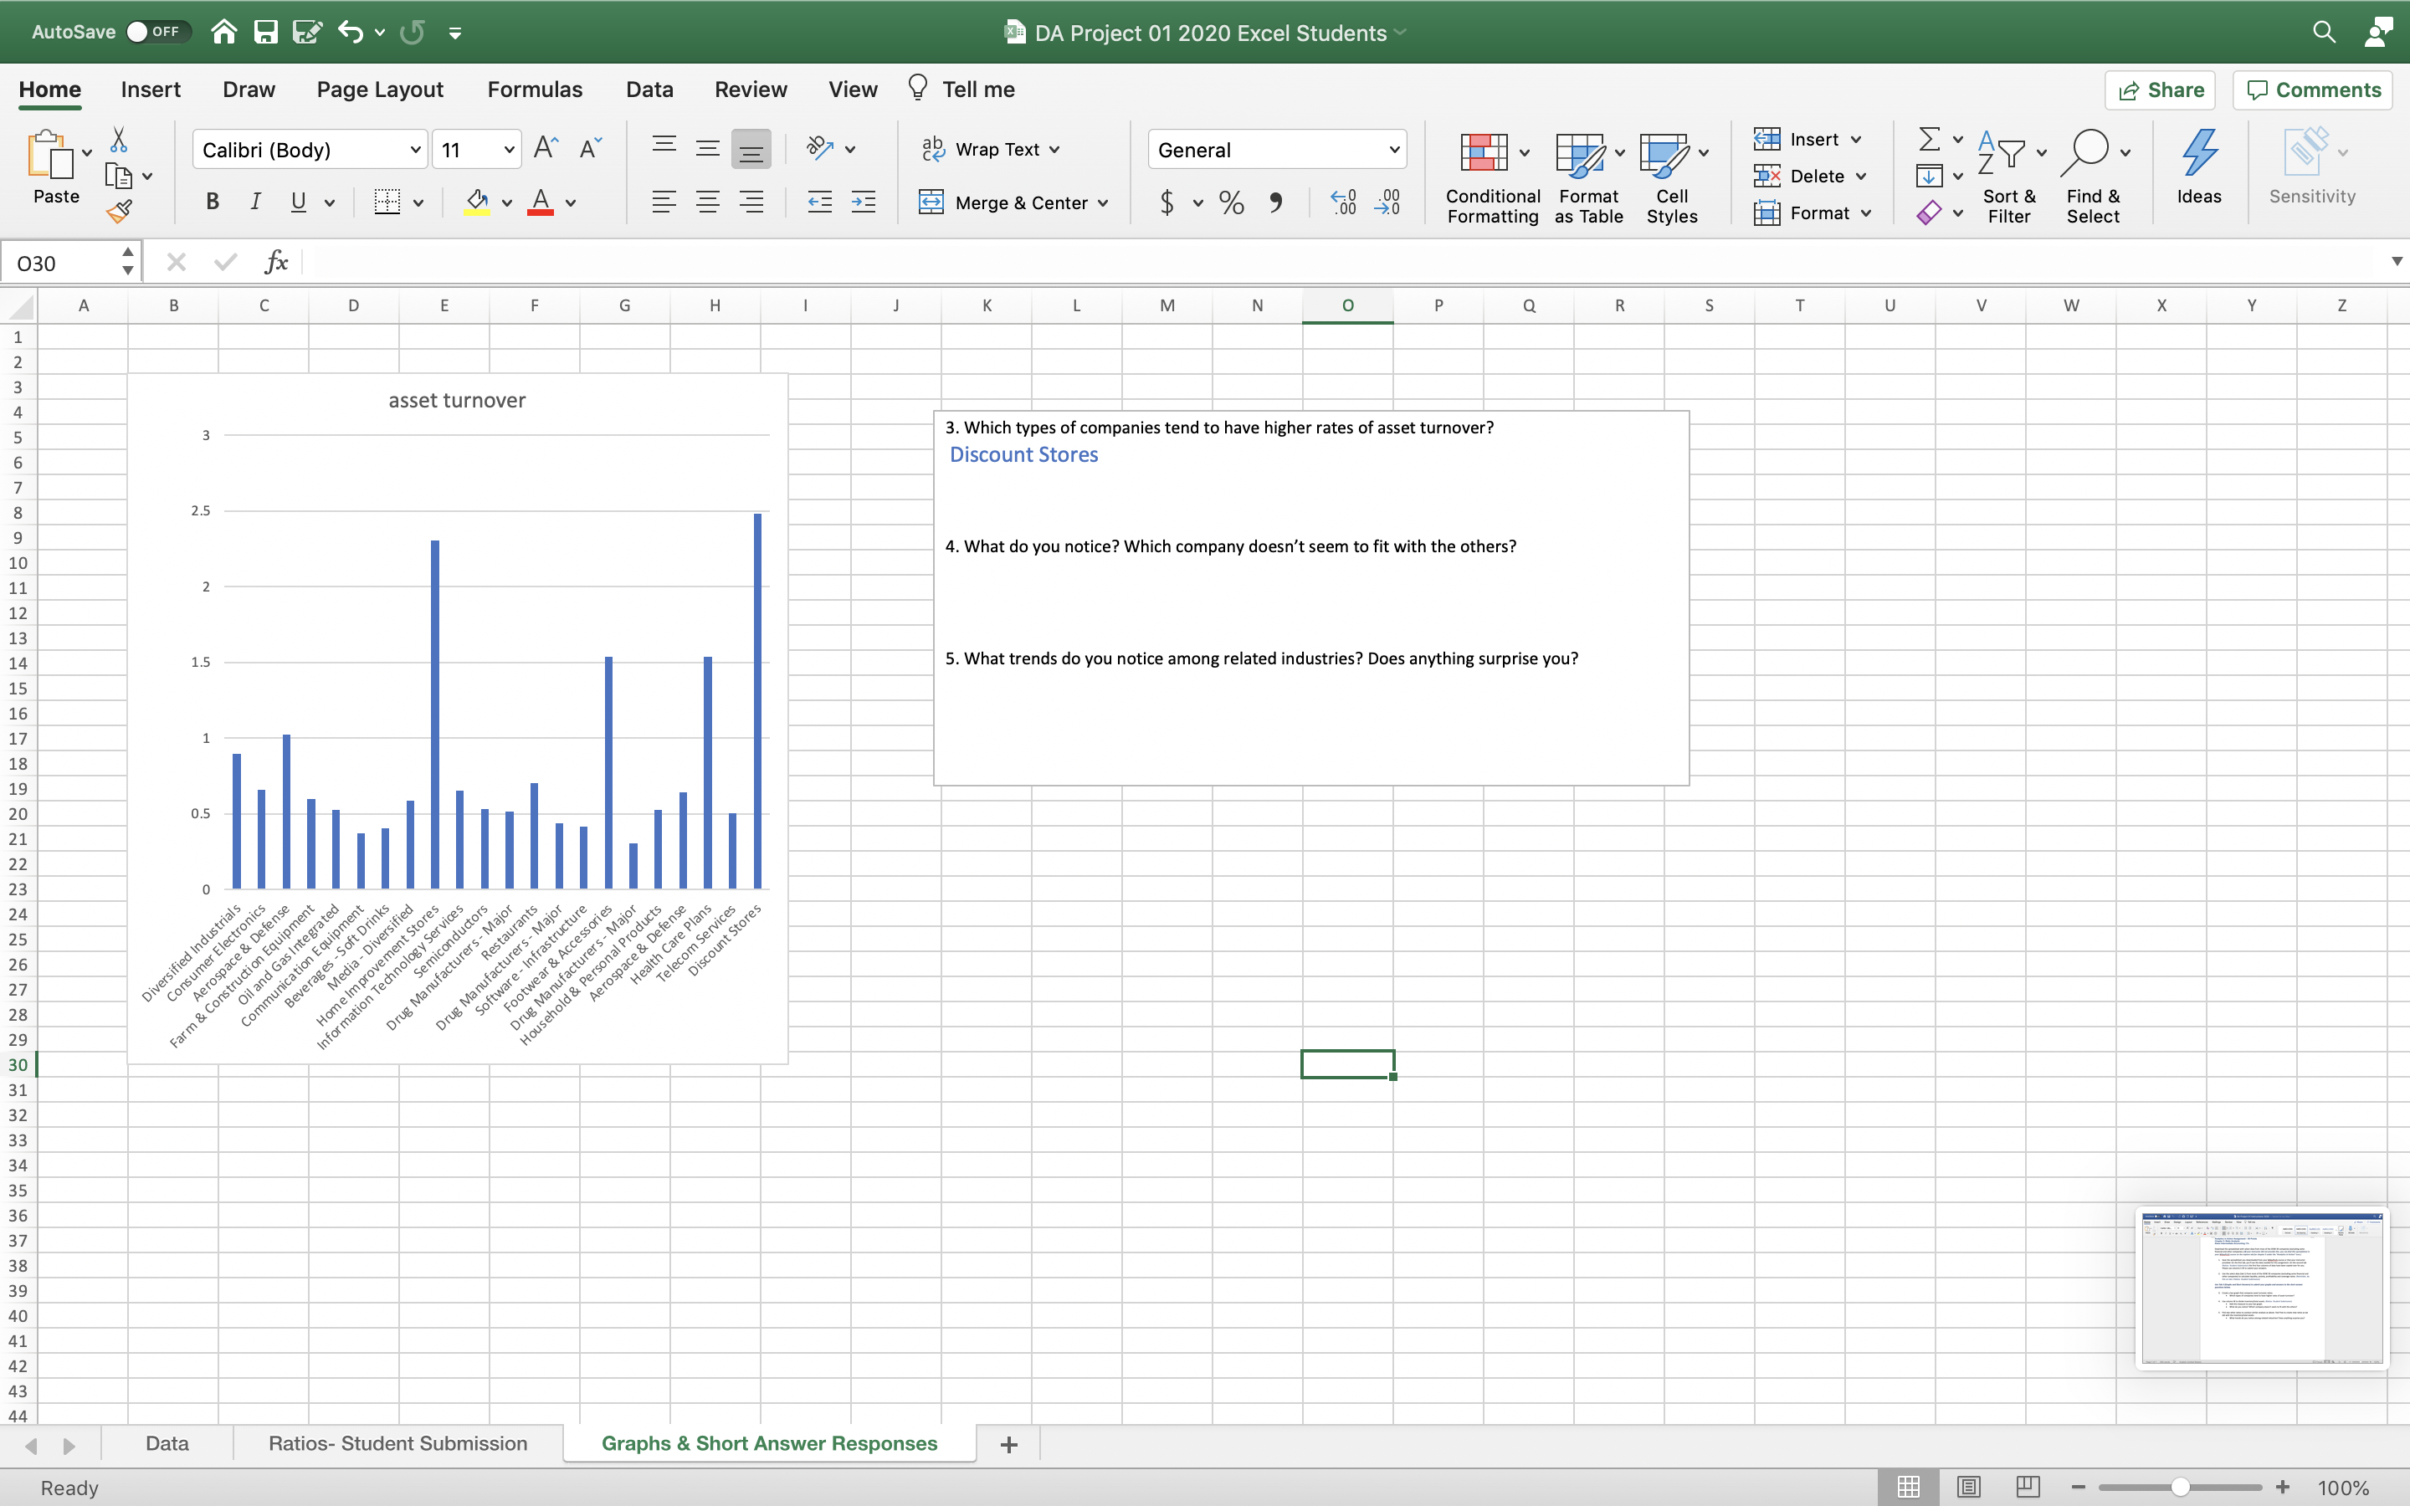Toggle the AutoSave switch

pyautogui.click(x=158, y=32)
